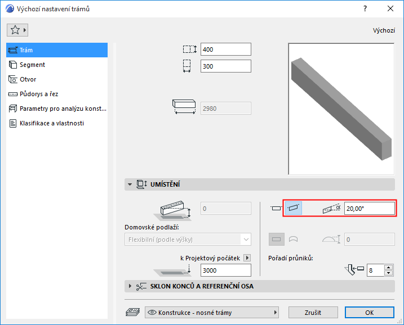Click the UMÍSTĚNÍ panel icon
The width and height of the screenshot is (404, 325).
pyautogui.click(x=141, y=184)
